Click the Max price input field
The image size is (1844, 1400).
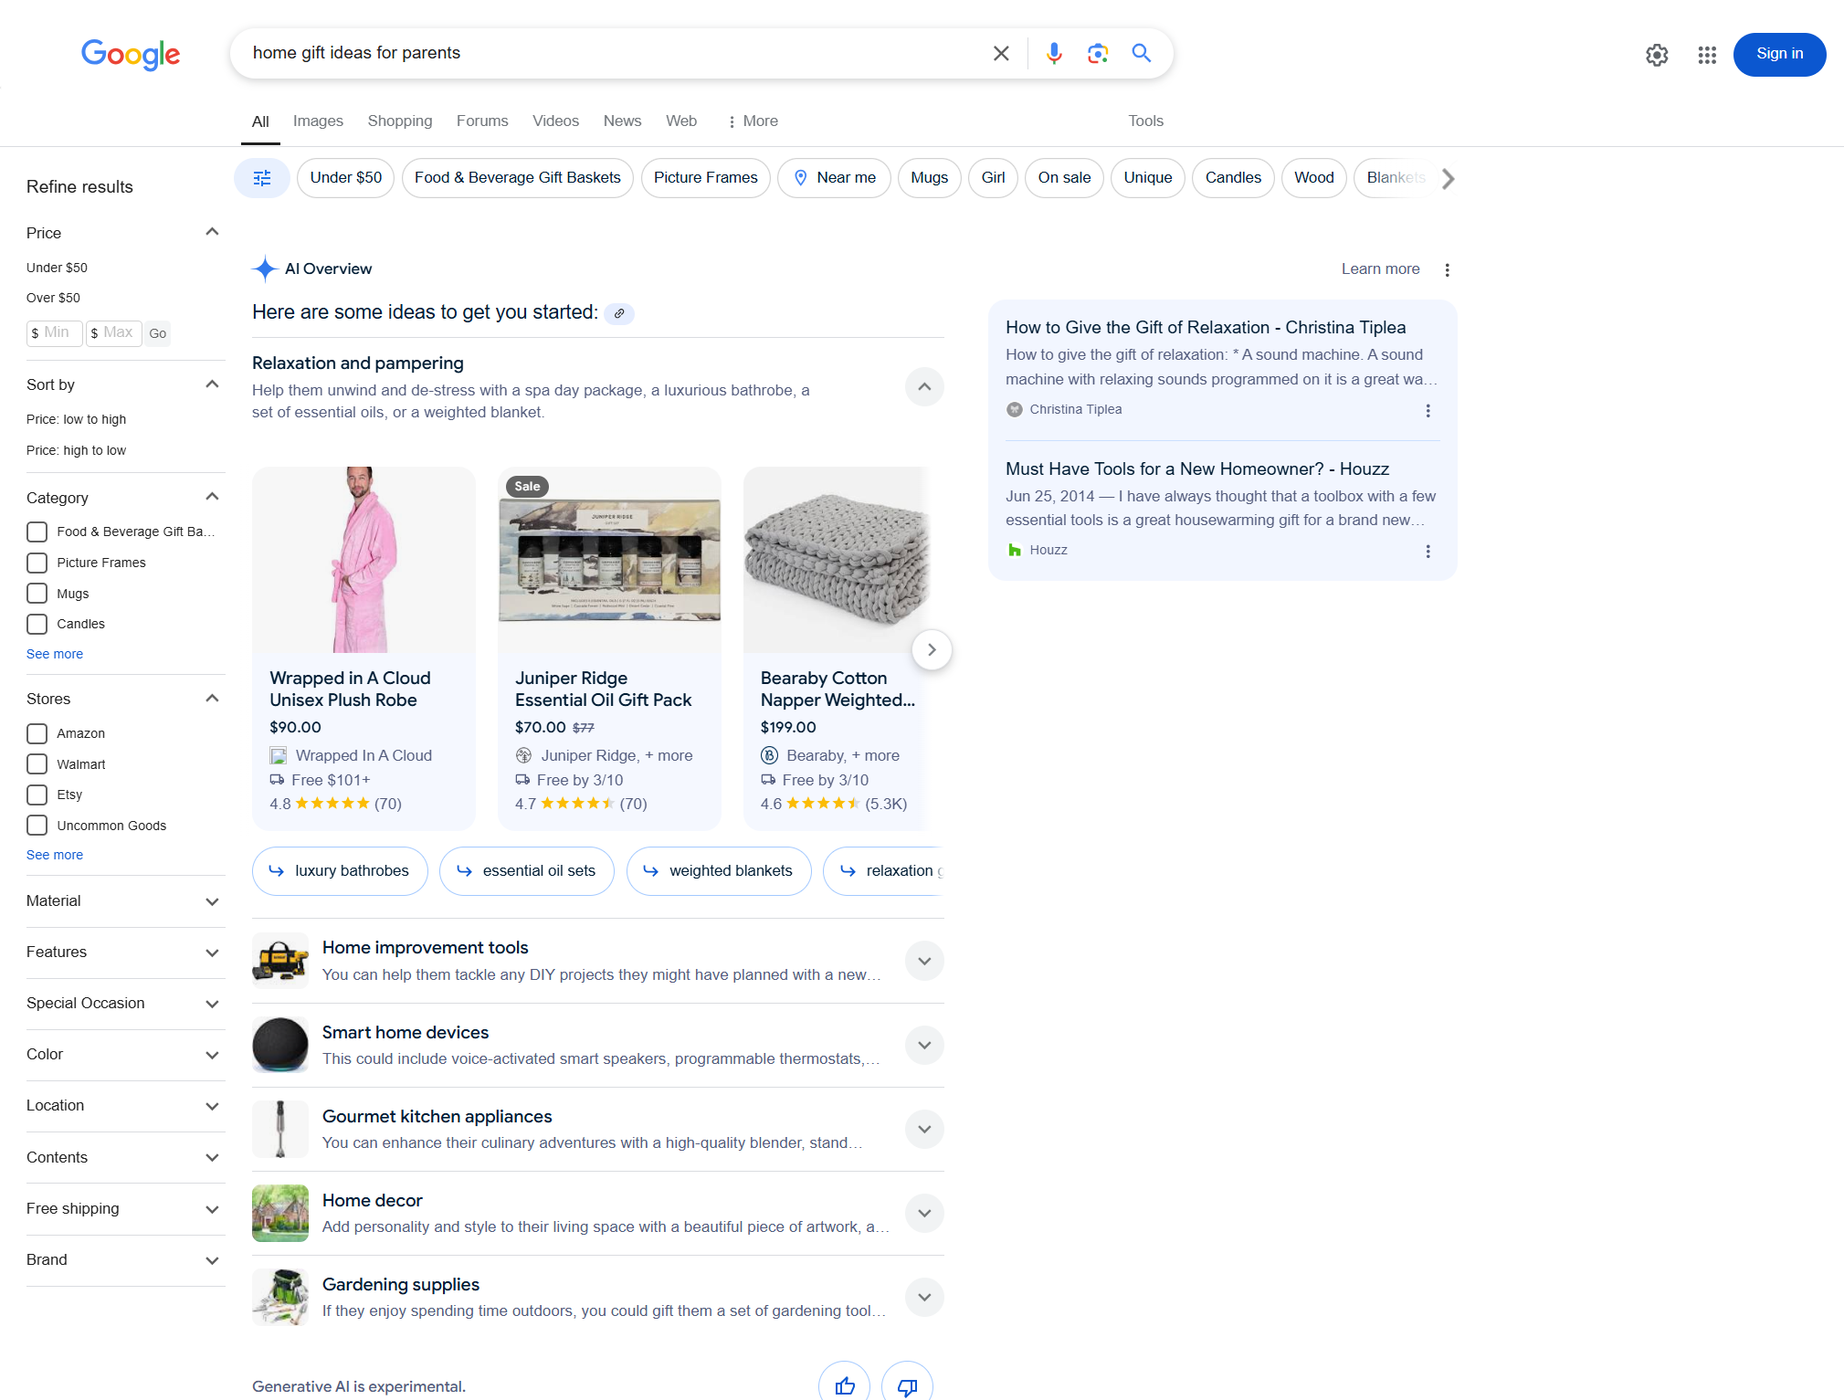[114, 333]
